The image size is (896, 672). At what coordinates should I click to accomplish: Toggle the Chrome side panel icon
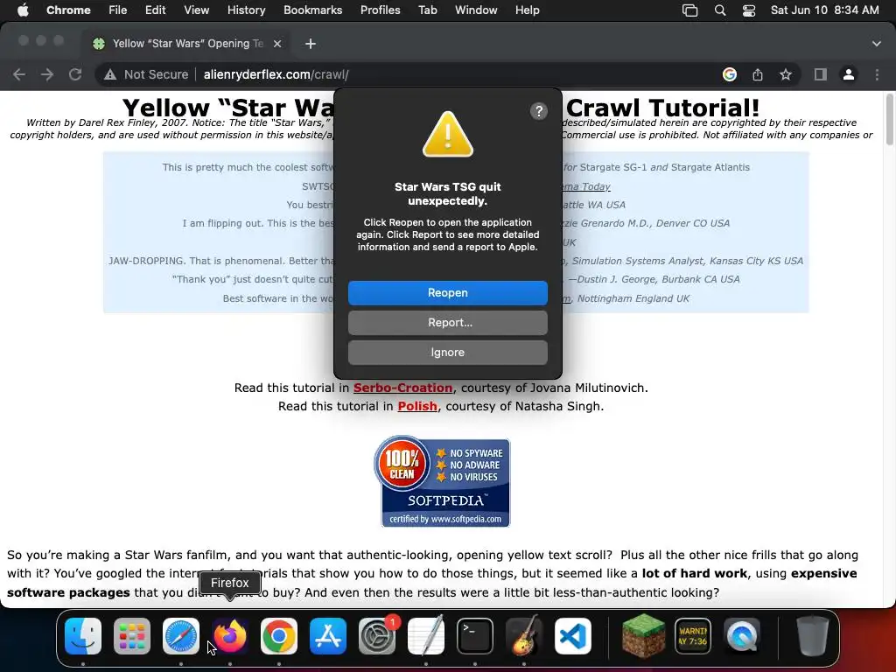point(821,74)
